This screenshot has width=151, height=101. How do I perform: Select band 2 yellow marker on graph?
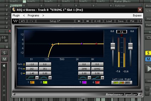58,44
